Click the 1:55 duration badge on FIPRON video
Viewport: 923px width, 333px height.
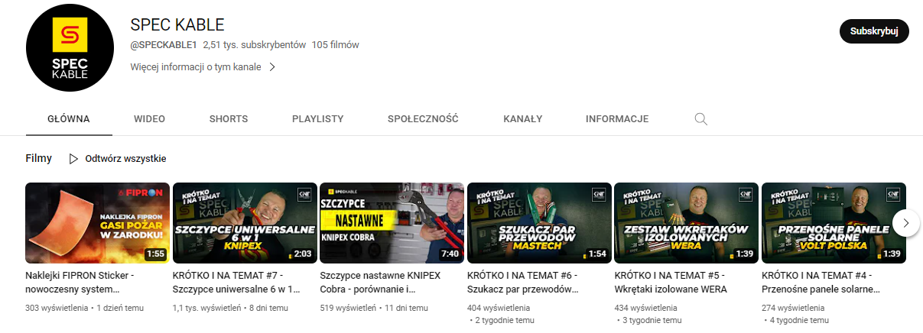pos(155,254)
